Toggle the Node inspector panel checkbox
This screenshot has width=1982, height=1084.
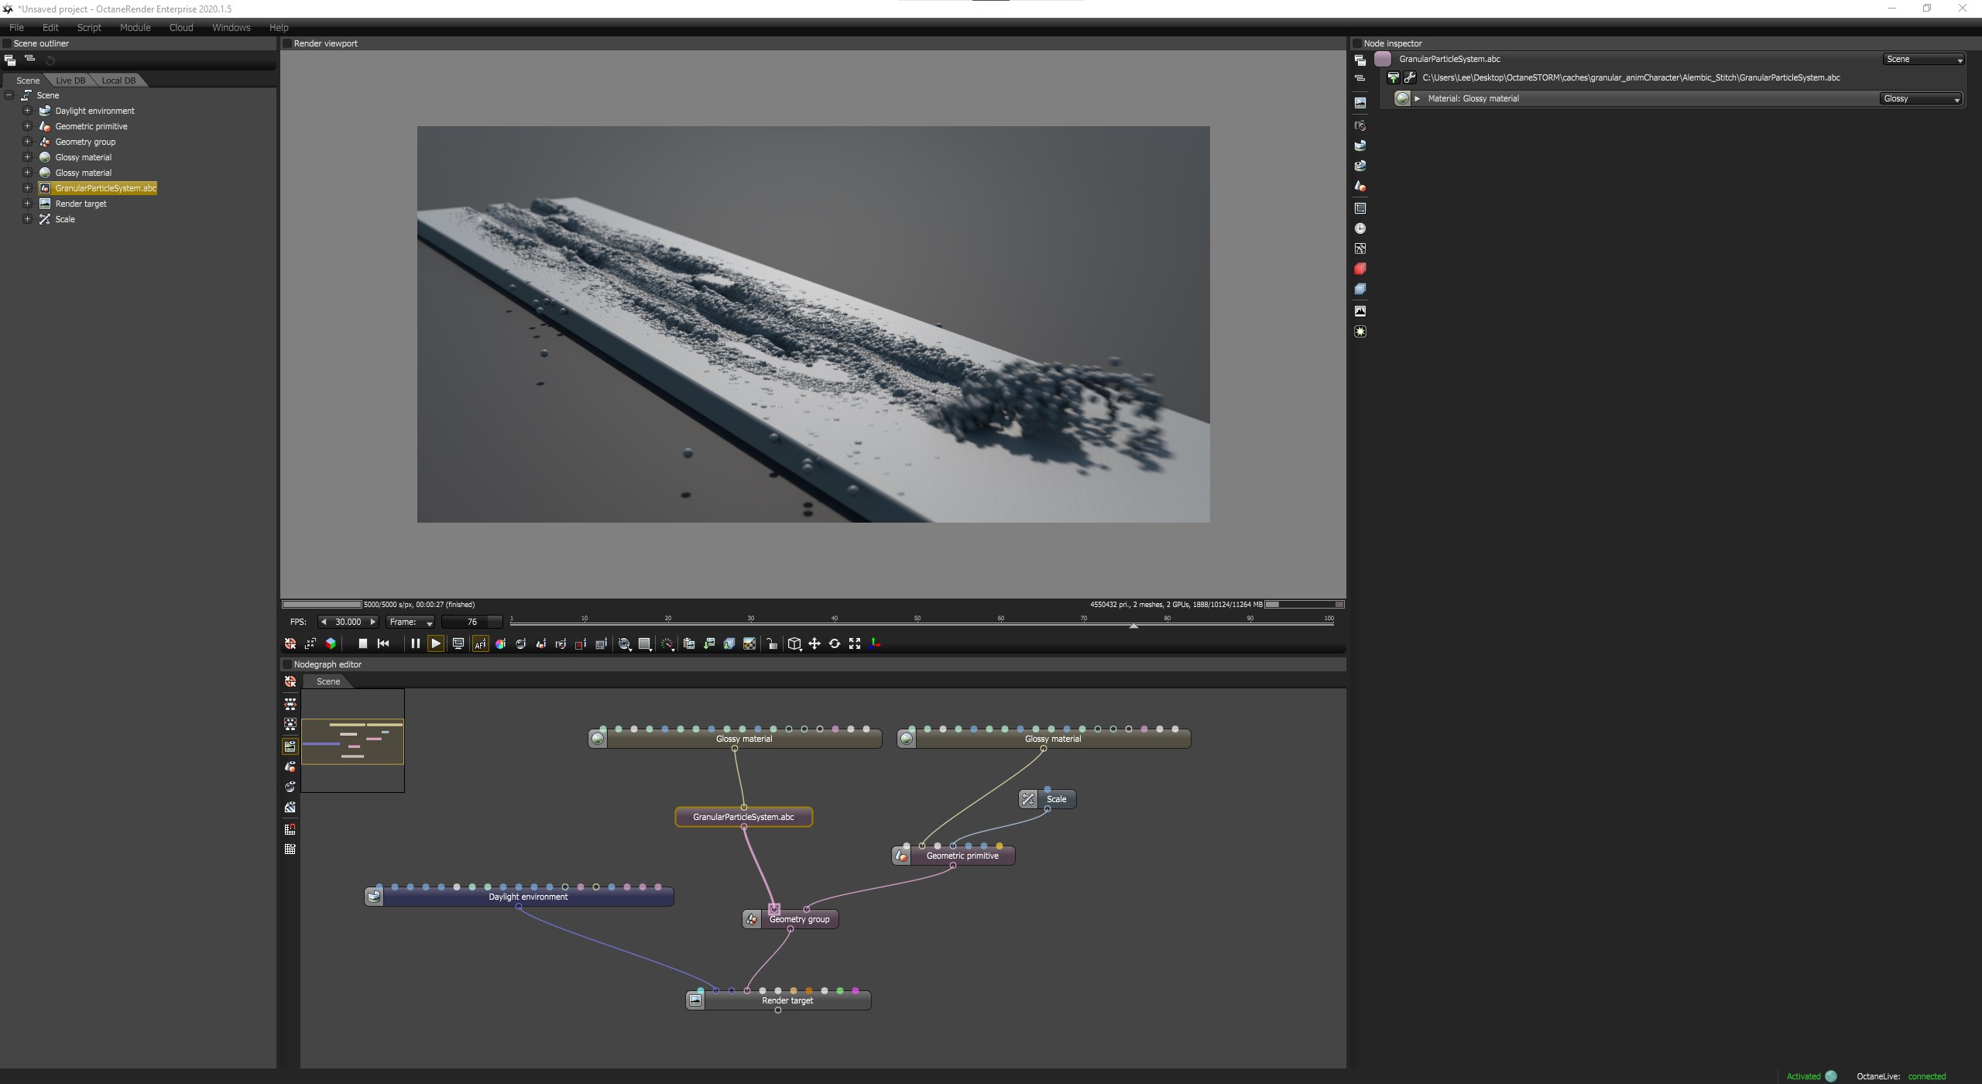1357,43
